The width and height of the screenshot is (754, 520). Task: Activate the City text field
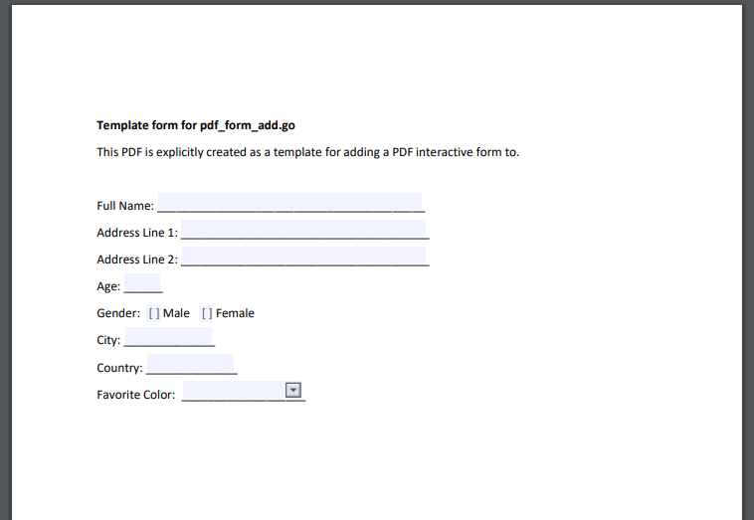(x=168, y=337)
